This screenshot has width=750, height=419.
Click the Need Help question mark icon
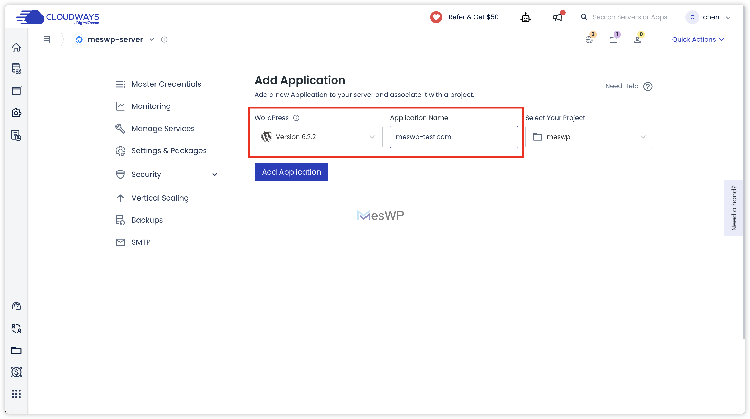point(647,86)
